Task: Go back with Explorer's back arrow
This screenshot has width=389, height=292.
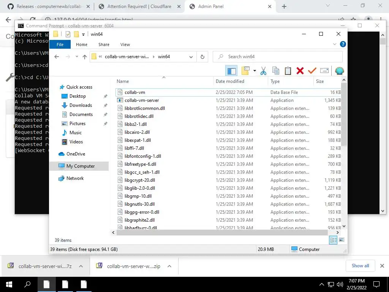Action: point(57,57)
